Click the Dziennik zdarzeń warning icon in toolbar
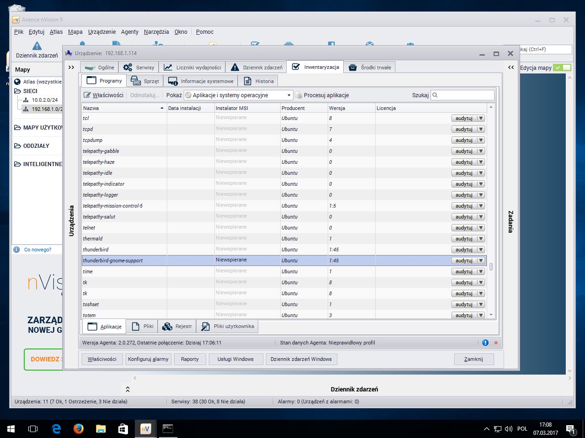 pyautogui.click(x=37, y=46)
